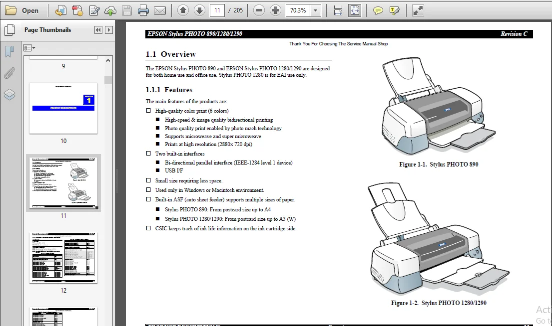Image resolution: width=552 pixels, height=326 pixels.
Task: Click the Stylus PHOTO 890 printer illustration
Action: click(x=439, y=107)
